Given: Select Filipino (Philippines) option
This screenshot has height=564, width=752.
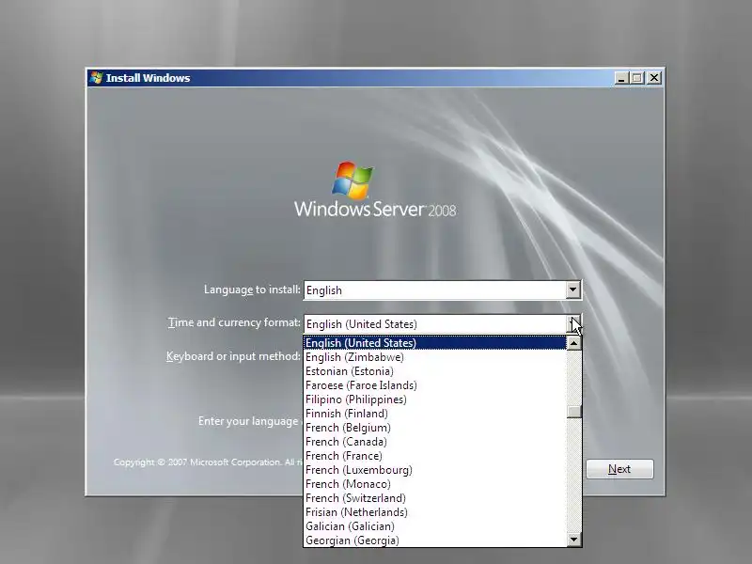Looking at the screenshot, I should coord(435,399).
